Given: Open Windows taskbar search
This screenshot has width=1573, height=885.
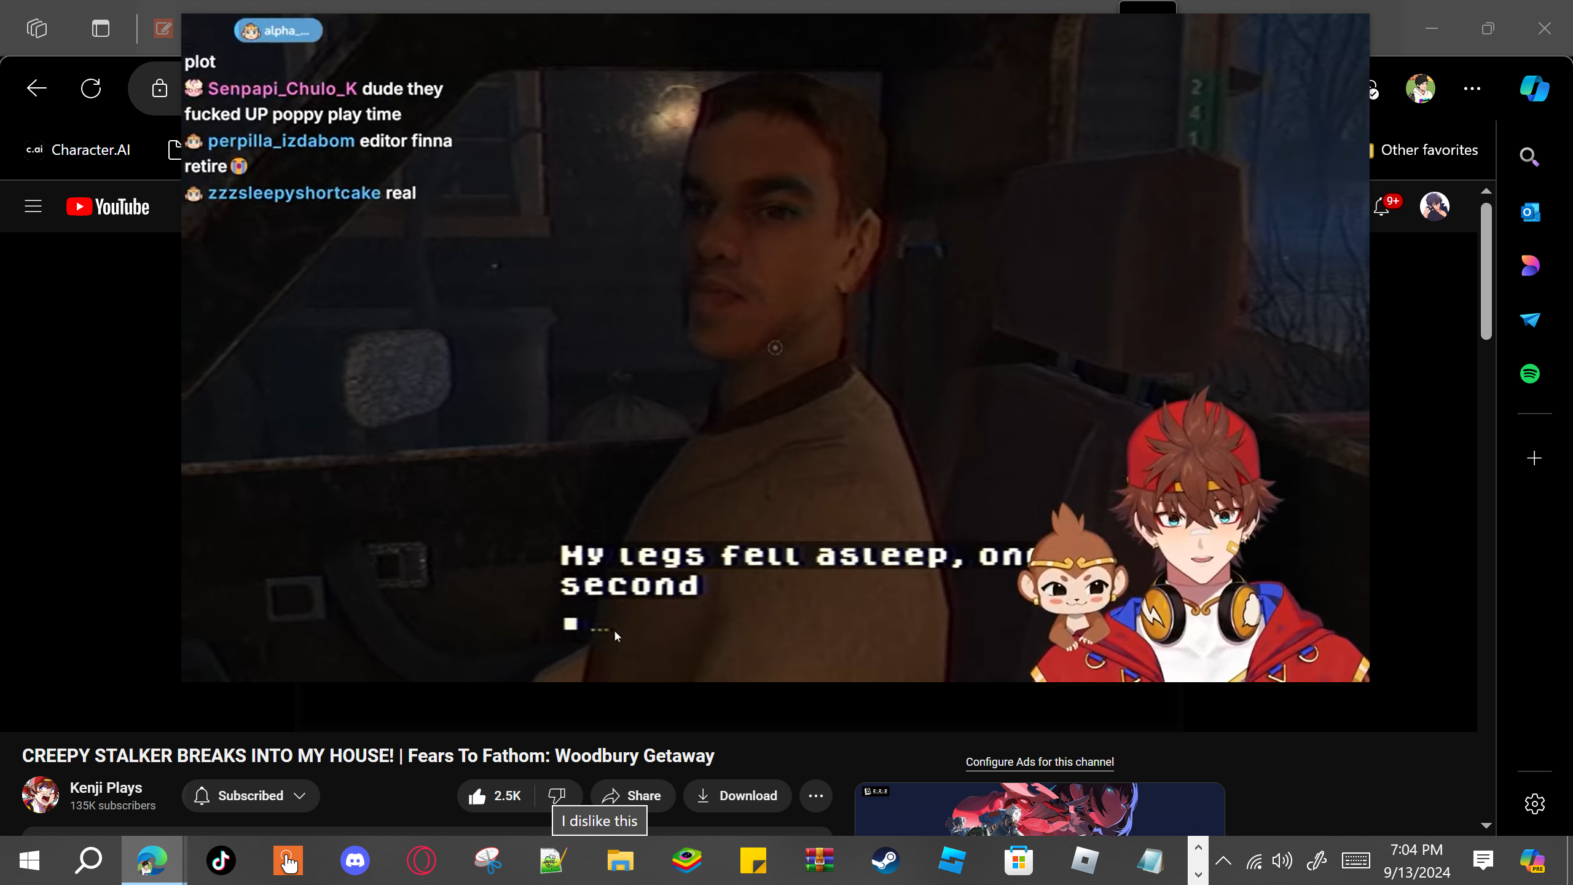Looking at the screenshot, I should click(88, 860).
